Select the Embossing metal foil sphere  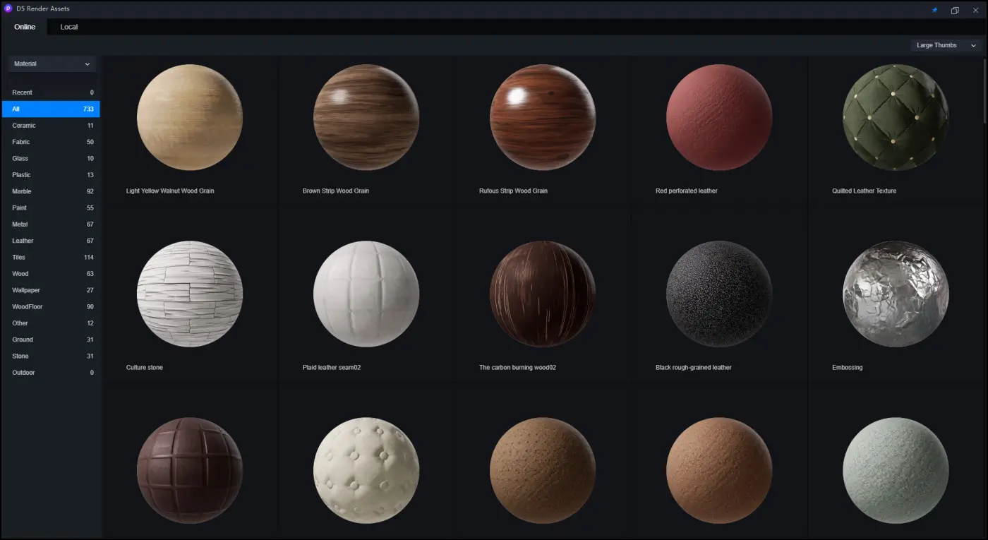[x=896, y=294]
